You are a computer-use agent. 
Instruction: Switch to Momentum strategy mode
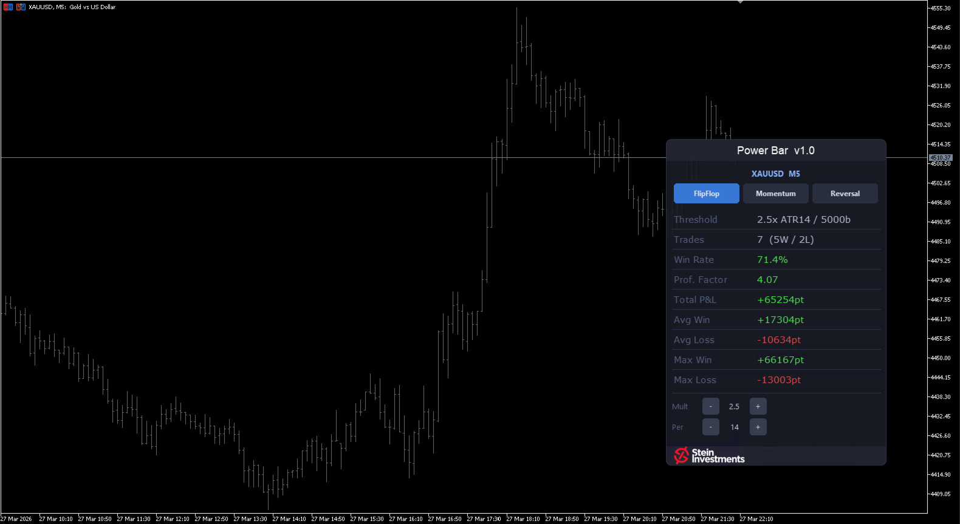(775, 194)
